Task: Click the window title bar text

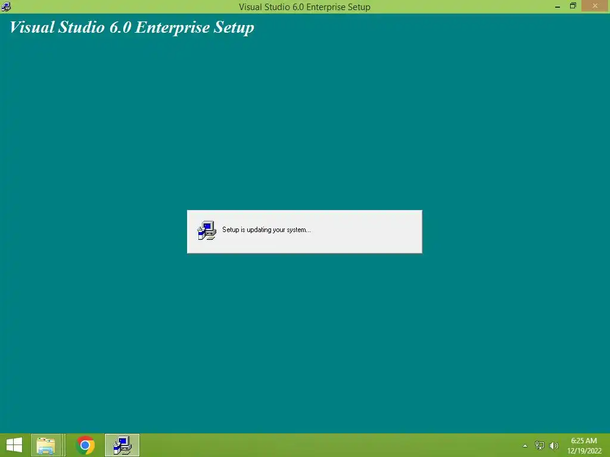Action: coord(304,7)
